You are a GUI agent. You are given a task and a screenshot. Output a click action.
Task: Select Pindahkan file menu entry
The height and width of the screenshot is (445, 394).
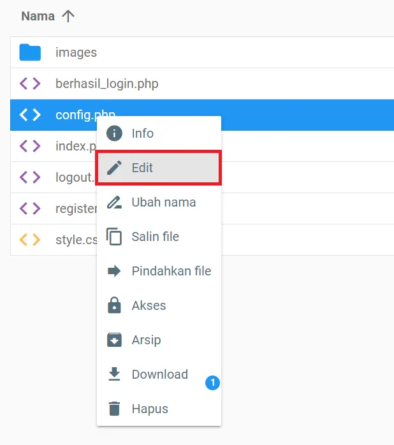click(x=171, y=271)
